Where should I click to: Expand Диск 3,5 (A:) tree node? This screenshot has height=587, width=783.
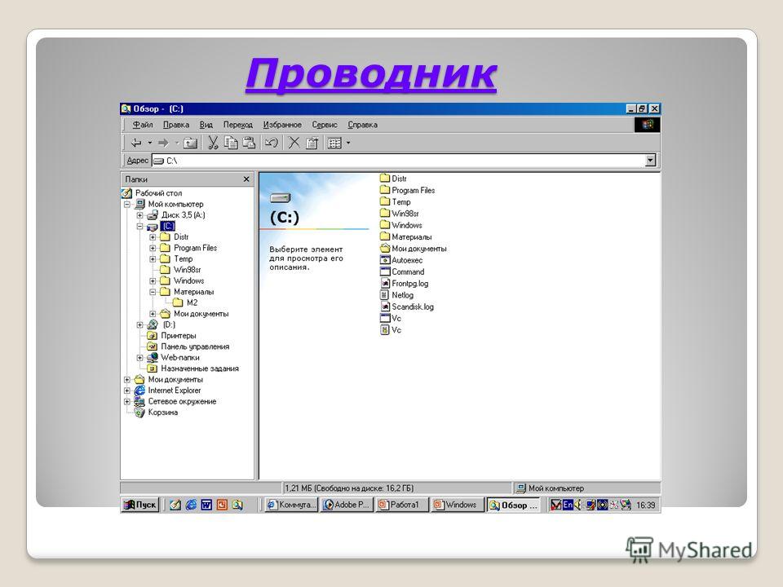140,215
